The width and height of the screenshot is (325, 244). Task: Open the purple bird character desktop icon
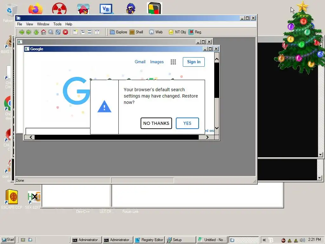pyautogui.click(x=130, y=9)
